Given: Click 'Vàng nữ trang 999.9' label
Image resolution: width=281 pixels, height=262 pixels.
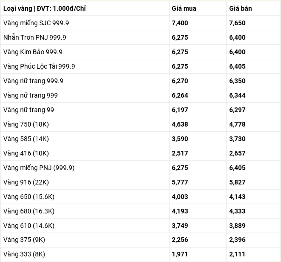Looking at the screenshot, I should [33, 81].
